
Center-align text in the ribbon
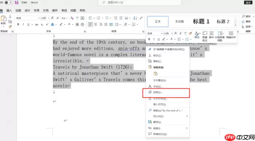96,25
